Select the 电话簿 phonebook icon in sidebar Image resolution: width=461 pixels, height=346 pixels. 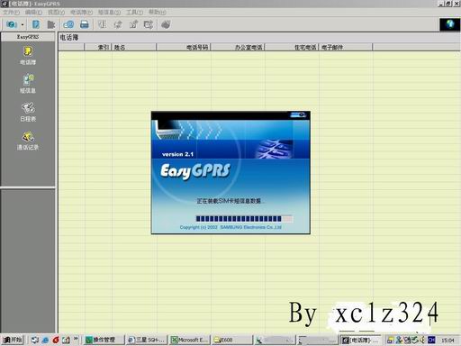pos(28,55)
